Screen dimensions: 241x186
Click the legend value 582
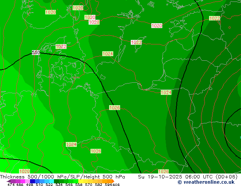(x=98, y=184)
